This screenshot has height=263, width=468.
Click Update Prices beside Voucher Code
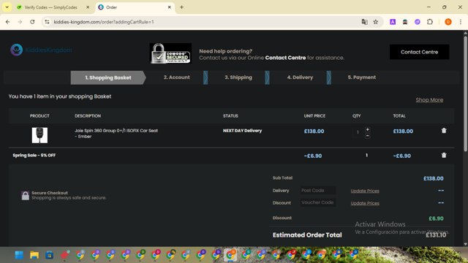point(365,203)
